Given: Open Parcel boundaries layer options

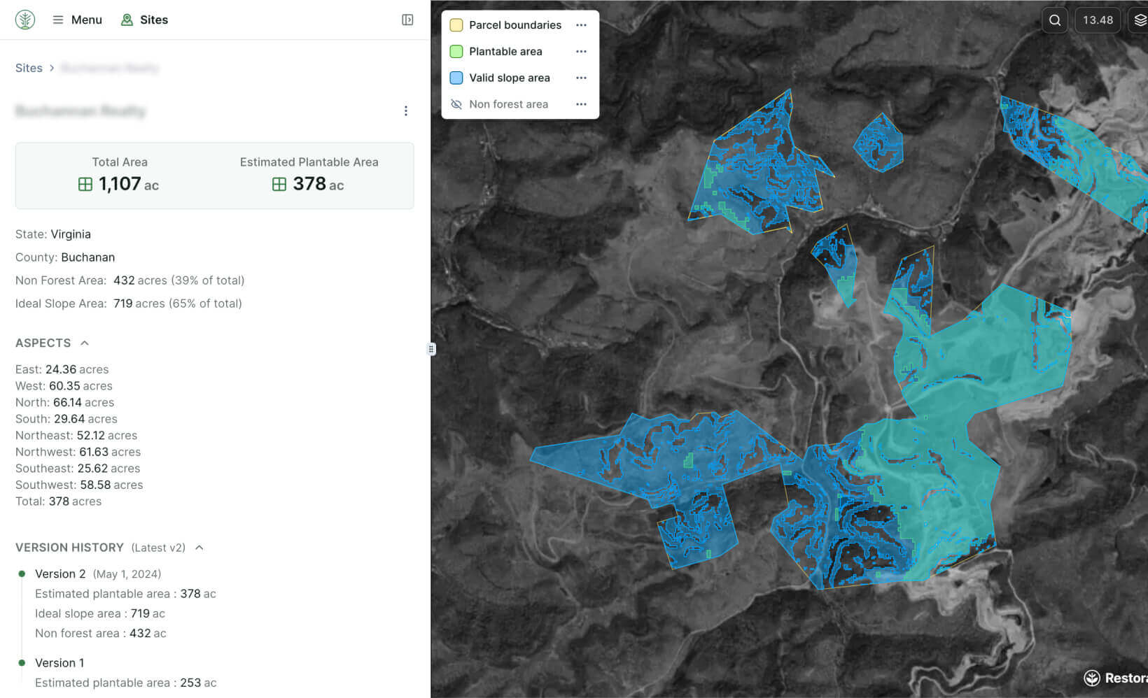Looking at the screenshot, I should 581,25.
